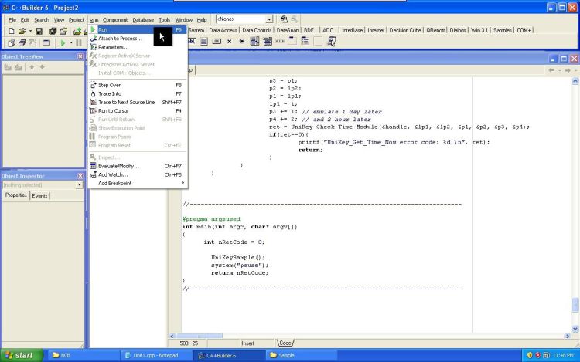The image size is (580, 362).
Task: Choose Add Watch menu item
Action: 138,175
